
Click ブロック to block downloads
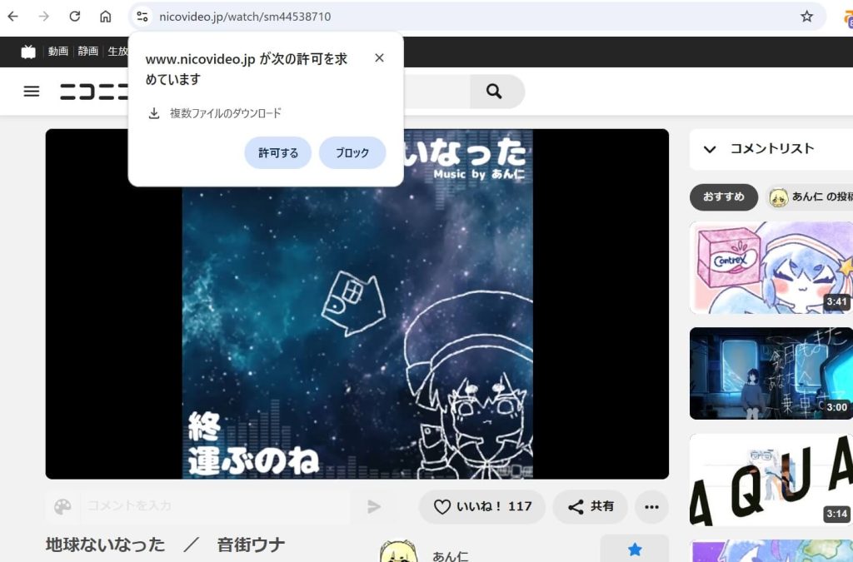[x=352, y=152]
